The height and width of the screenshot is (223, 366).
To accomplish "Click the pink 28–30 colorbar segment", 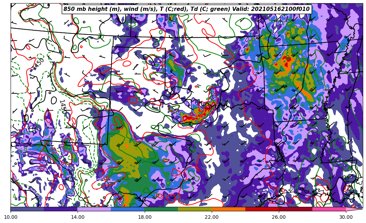I will click(329, 209).
